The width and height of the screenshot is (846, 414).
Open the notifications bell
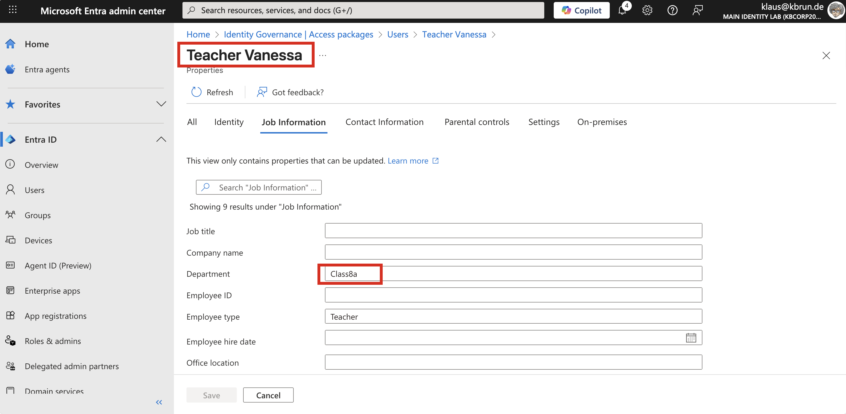pyautogui.click(x=622, y=11)
